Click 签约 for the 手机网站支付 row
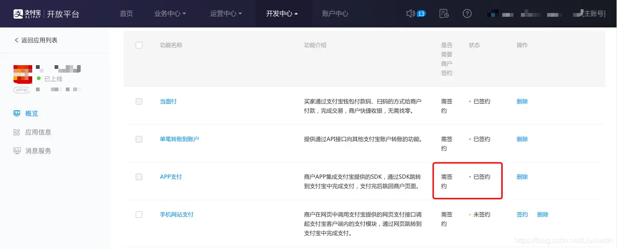Viewport: 617px width, 249px height. [x=522, y=215]
